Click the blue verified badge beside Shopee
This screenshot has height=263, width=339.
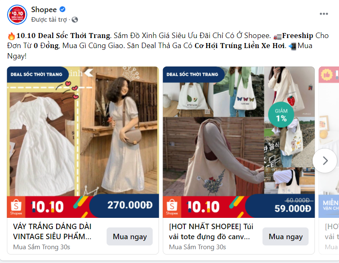62,9
